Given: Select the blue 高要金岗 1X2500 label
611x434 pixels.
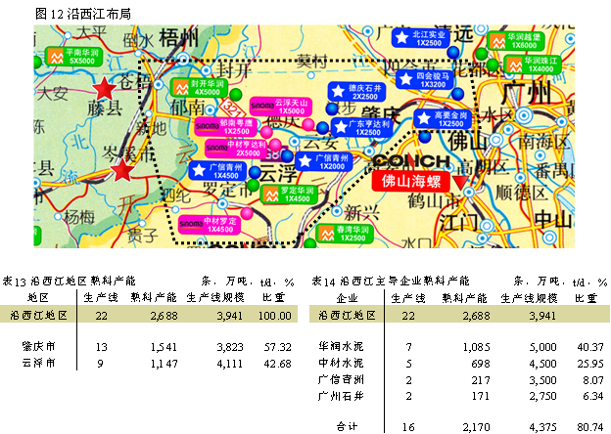Looking at the screenshot, I should 443,119.
